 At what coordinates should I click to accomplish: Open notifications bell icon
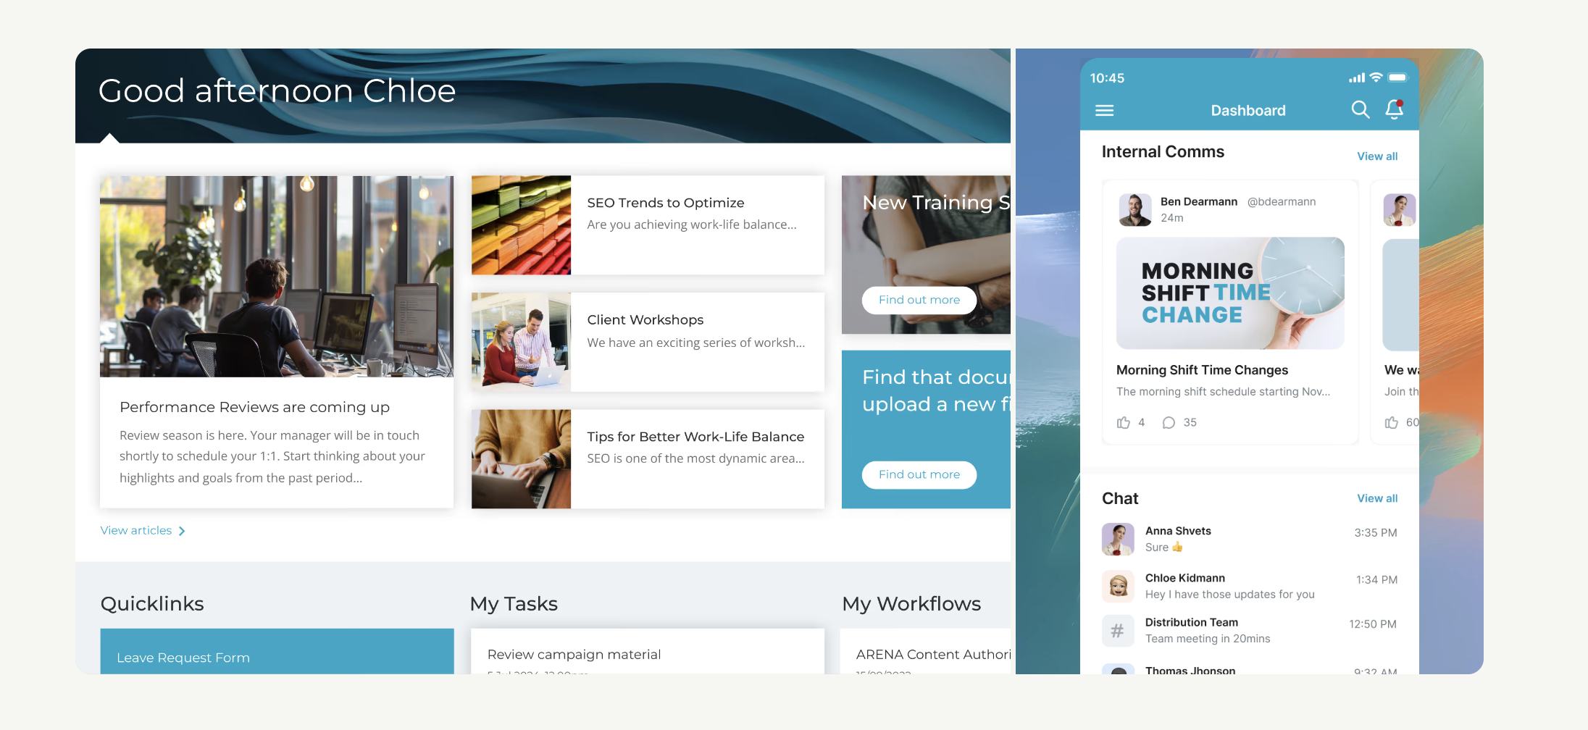pyautogui.click(x=1394, y=109)
